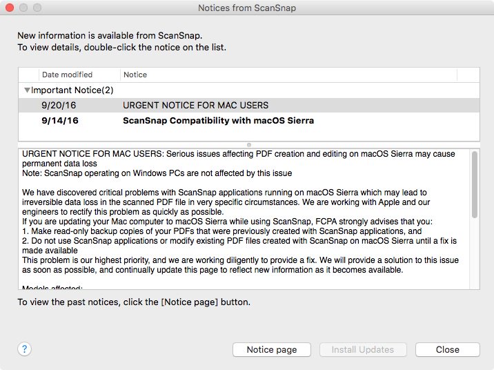Click the red close window button
The height and width of the screenshot is (370, 494).
[x=10, y=8]
